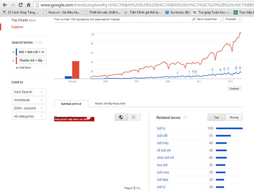Screen dimensions: 254x191
Task: Click news headline marker C on the chart
Action: point(228,68)
